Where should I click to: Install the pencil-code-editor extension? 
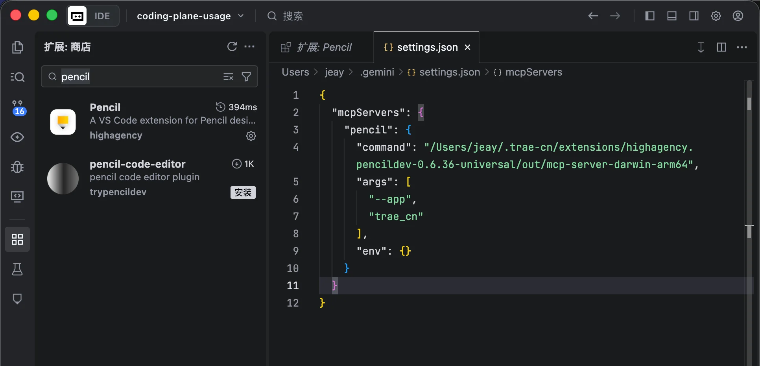point(243,192)
